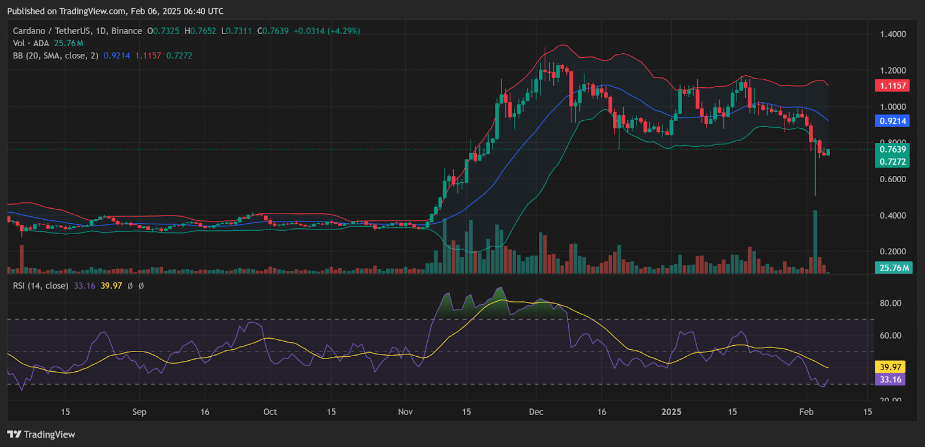The width and height of the screenshot is (925, 447).
Task: Click the red 1.1157 upper band price label
Action: 893,86
